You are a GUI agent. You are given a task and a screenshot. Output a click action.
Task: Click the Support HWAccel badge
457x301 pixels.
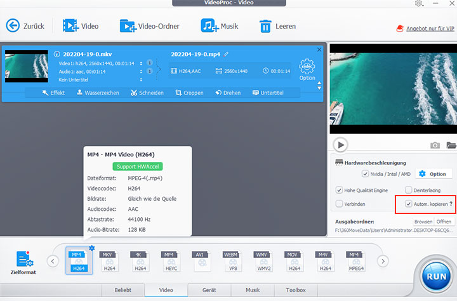click(138, 166)
